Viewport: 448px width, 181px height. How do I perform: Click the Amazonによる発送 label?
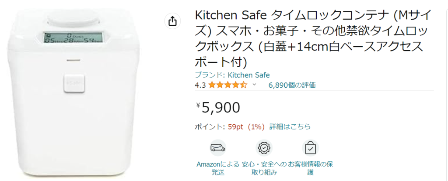(218, 168)
